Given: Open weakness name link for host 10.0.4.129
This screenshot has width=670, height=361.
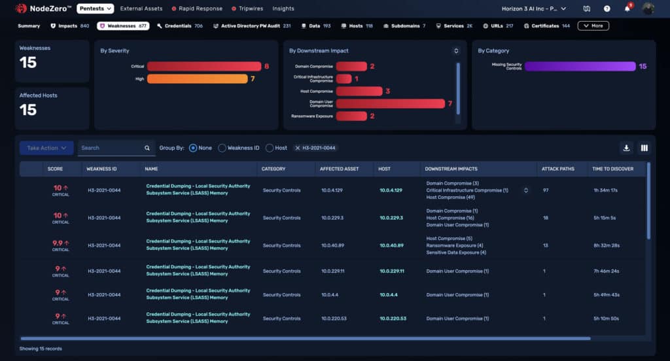Looking at the screenshot, I should pyautogui.click(x=198, y=190).
